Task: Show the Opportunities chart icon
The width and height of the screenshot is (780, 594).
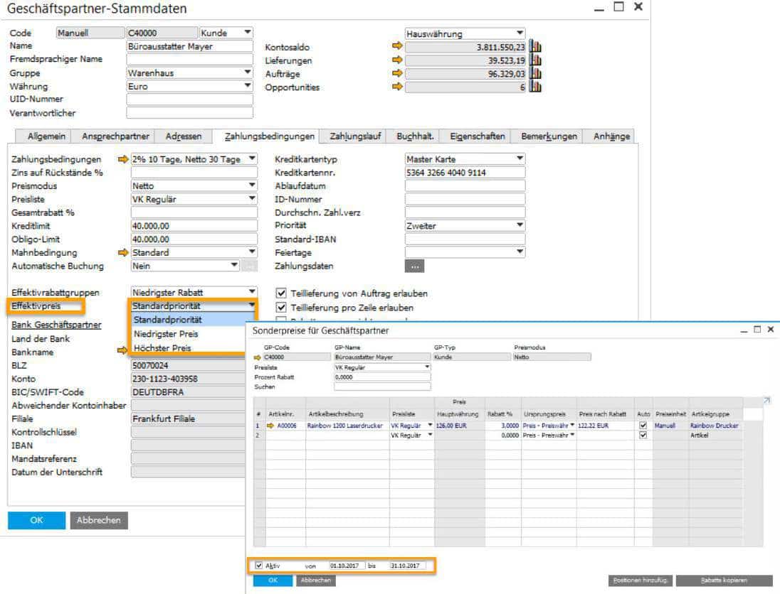Action: coord(535,87)
